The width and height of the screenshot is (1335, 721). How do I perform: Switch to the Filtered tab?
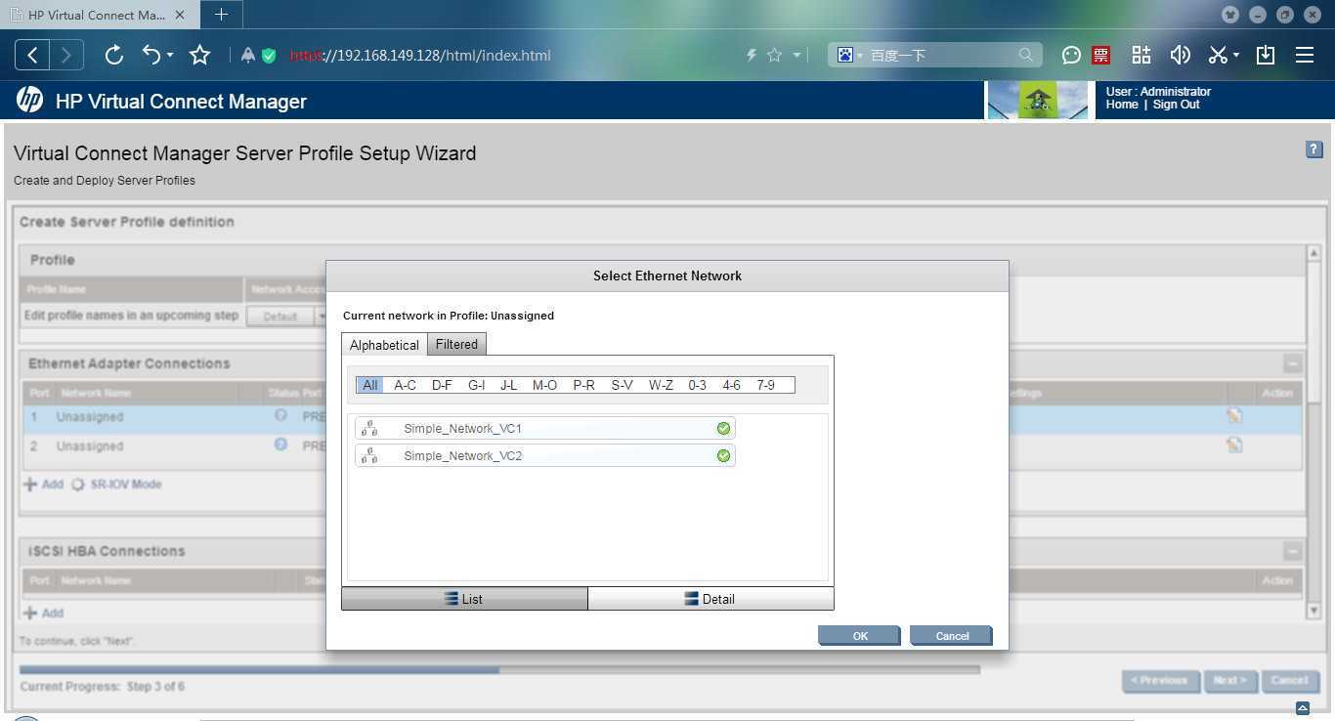[456, 344]
